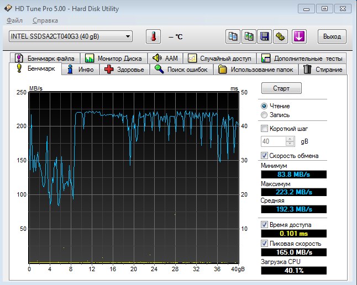This screenshot has width=357, height=285.
Task: Select the Запись radio button
Action: pyautogui.click(x=264, y=115)
